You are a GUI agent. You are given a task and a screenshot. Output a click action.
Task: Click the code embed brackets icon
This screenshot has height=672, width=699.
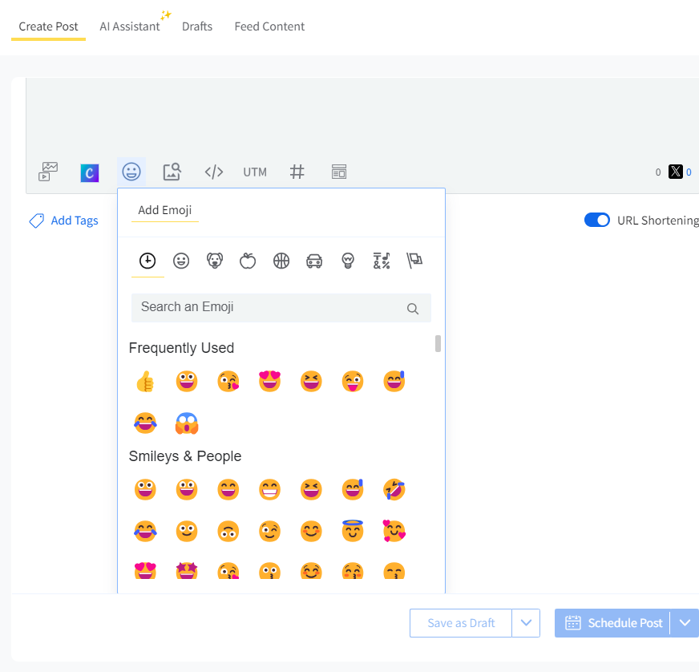tap(213, 172)
